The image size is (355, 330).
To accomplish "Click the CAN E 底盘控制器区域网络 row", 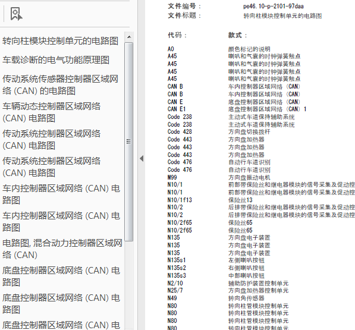I will pos(234,102).
